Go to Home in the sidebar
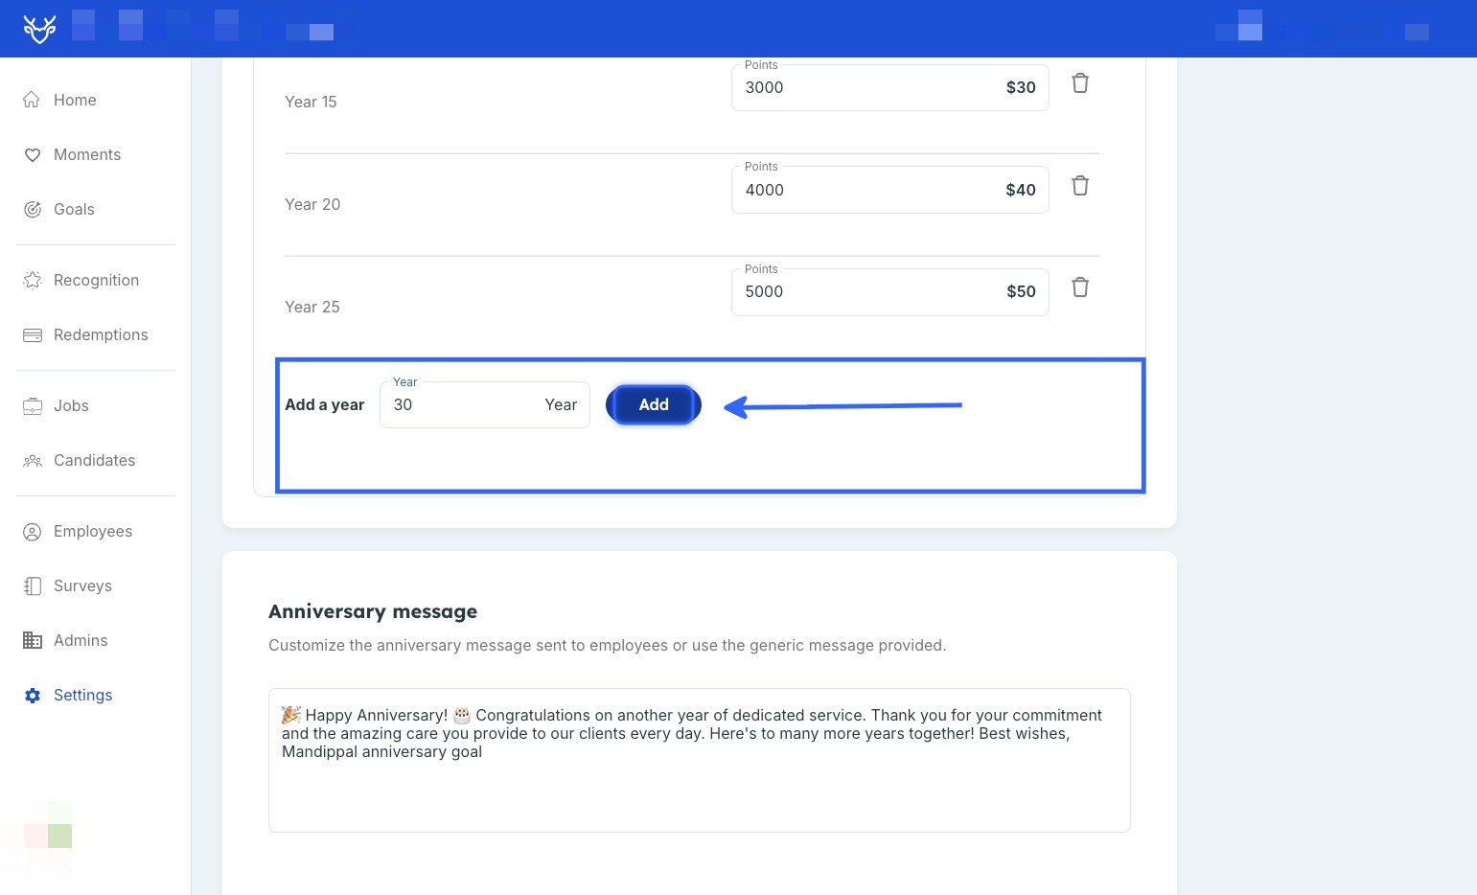The image size is (1477, 895). [75, 100]
